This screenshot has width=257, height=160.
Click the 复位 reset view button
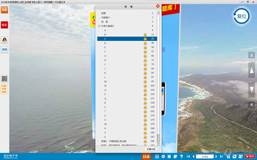242,16
